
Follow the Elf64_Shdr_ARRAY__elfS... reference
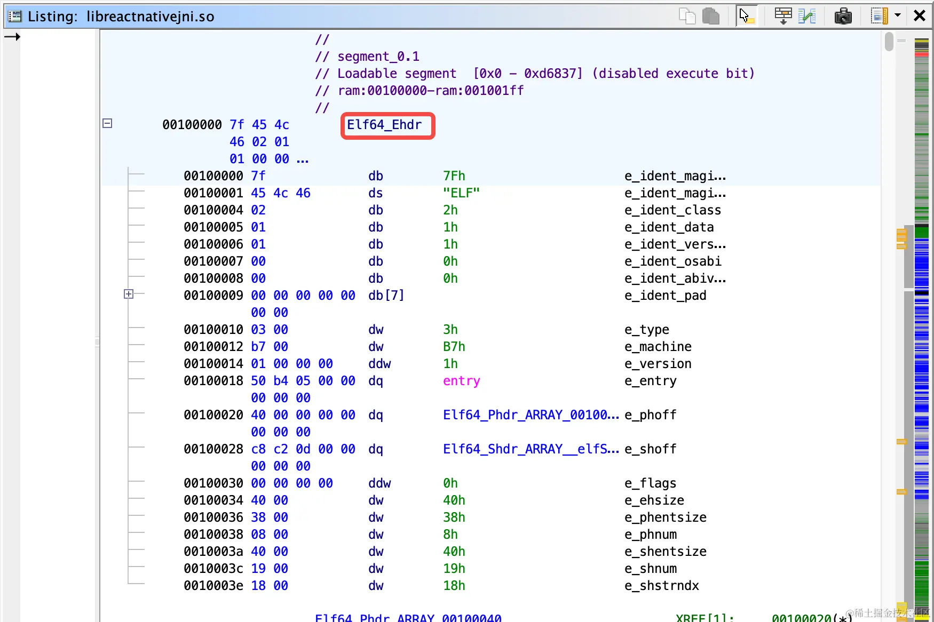pos(531,449)
